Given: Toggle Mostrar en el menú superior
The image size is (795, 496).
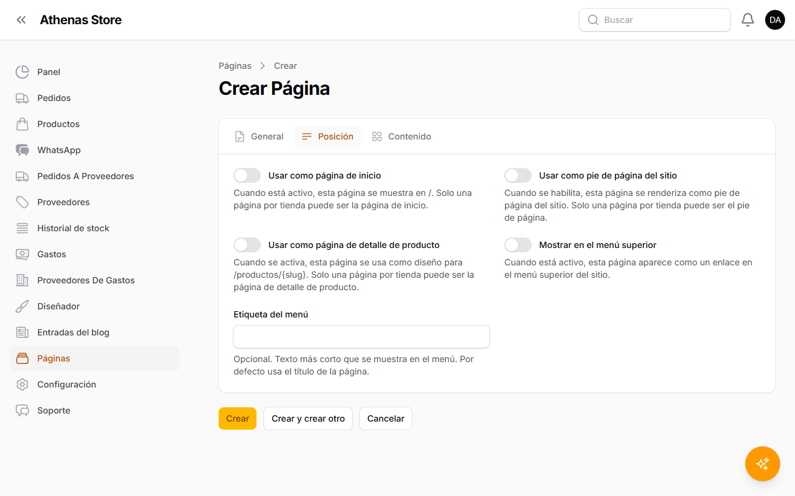Looking at the screenshot, I should pyautogui.click(x=518, y=245).
